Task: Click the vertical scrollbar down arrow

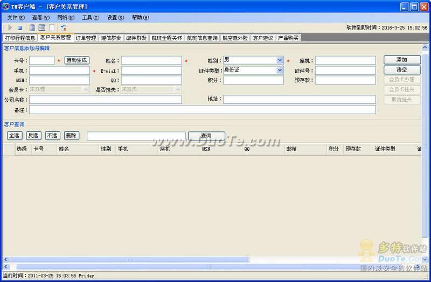Action: tap(425, 259)
